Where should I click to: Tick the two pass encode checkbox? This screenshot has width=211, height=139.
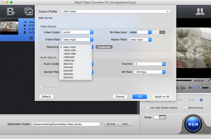[40, 87]
